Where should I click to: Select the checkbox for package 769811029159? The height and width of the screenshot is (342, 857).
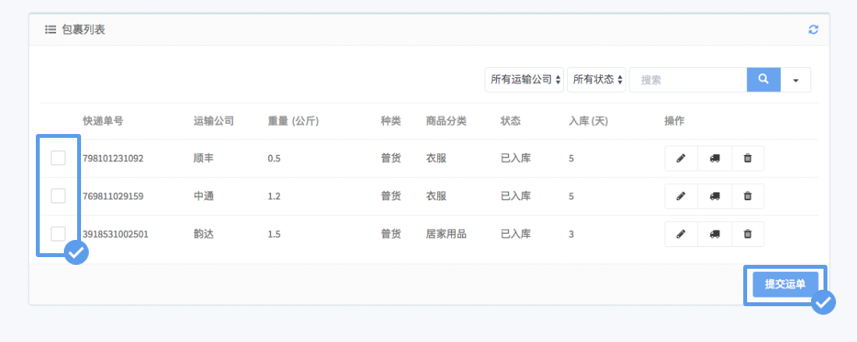tap(58, 196)
